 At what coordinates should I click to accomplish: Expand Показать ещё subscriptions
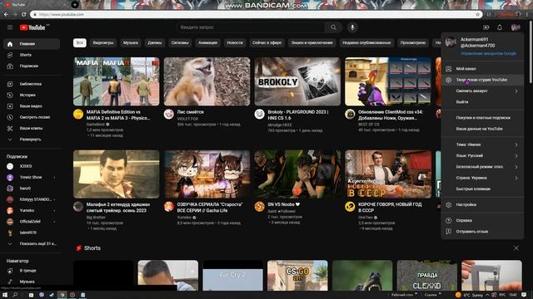[x=32, y=243]
